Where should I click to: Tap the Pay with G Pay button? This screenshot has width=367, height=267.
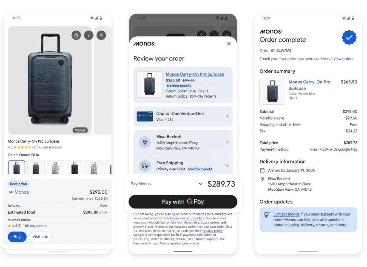pyautogui.click(x=183, y=201)
